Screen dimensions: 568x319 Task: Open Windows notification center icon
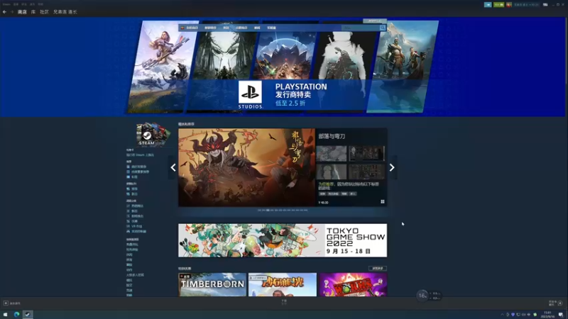click(x=561, y=315)
